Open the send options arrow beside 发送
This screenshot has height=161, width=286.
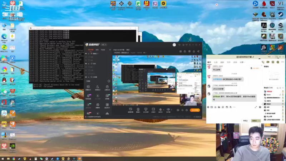(x=259, y=121)
